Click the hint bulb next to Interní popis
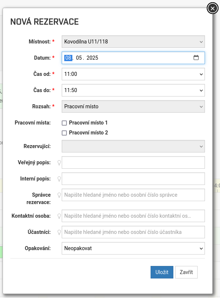 (x=59, y=179)
